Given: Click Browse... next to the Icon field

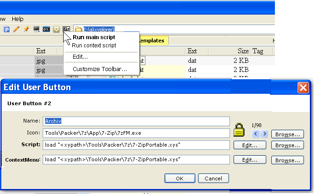Looking at the screenshot, I should (x=287, y=134).
